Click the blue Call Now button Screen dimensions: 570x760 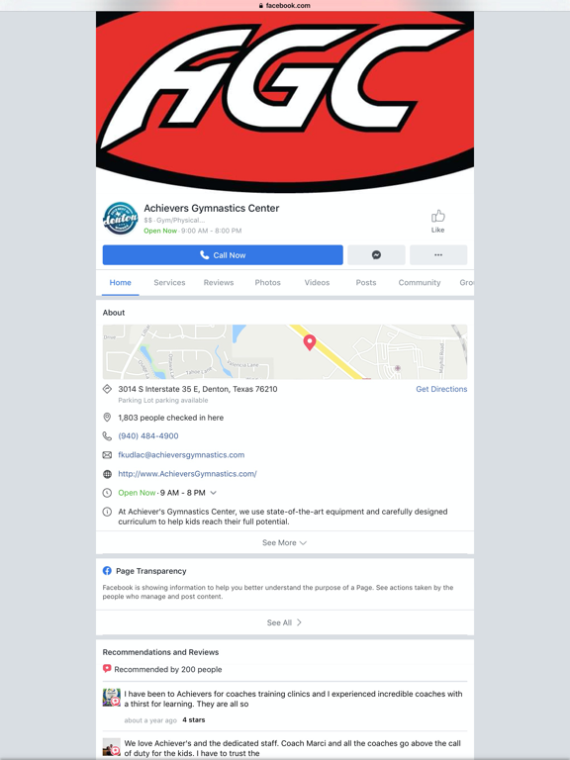click(x=223, y=255)
